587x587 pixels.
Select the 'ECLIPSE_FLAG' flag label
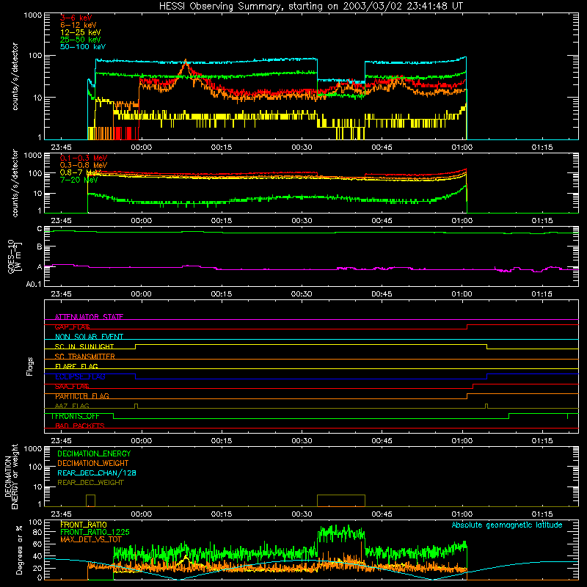click(80, 376)
